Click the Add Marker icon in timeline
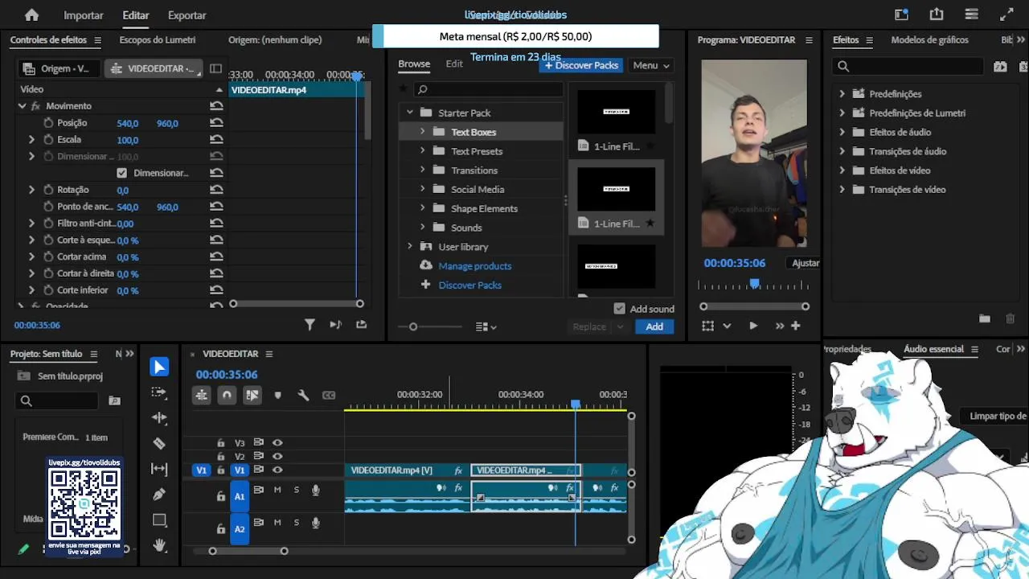This screenshot has width=1029, height=579. [277, 395]
